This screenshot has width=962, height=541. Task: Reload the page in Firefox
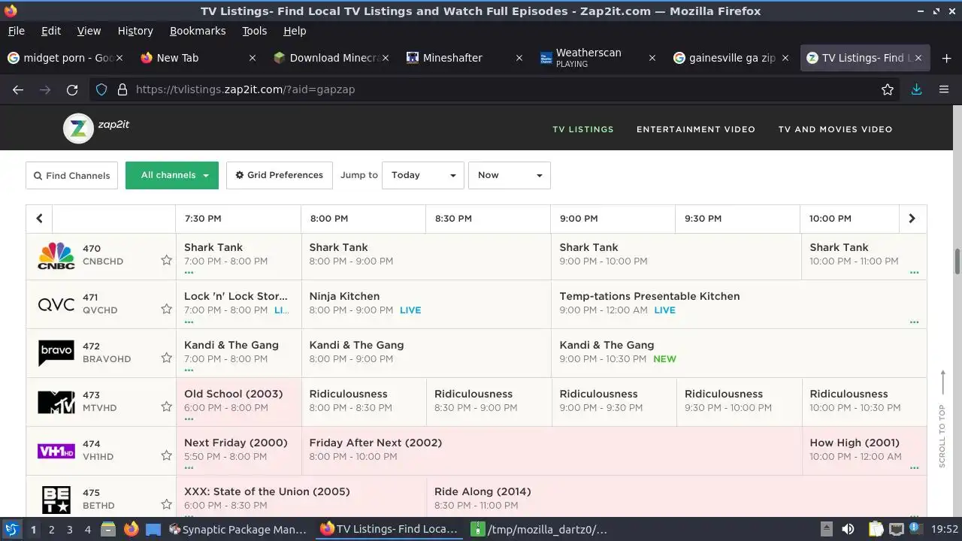point(72,89)
